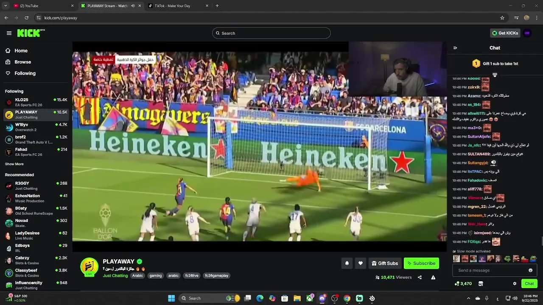Open a new browser tab
This screenshot has width=543, height=305.
coord(217,6)
